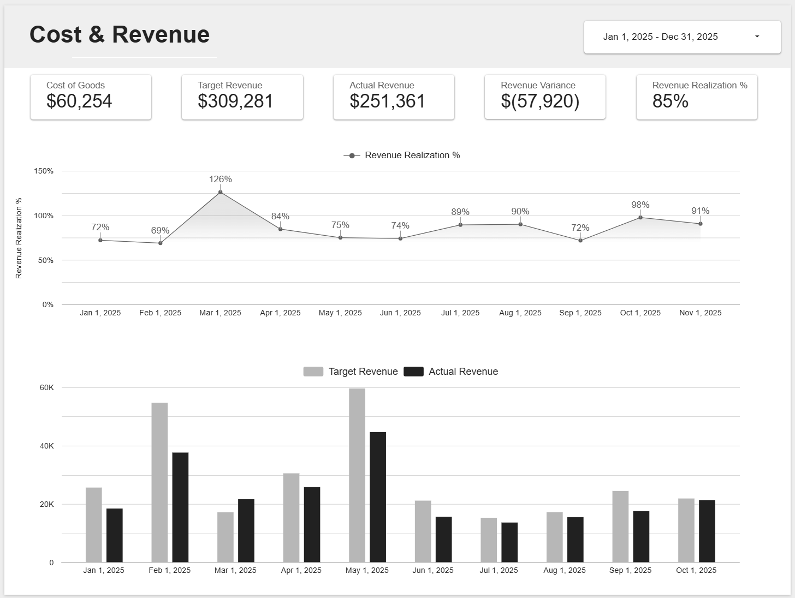Select the 69% February data point

(161, 242)
